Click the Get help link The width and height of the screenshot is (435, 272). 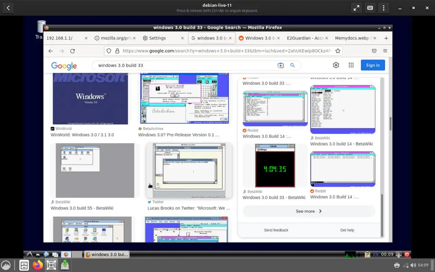click(347, 230)
